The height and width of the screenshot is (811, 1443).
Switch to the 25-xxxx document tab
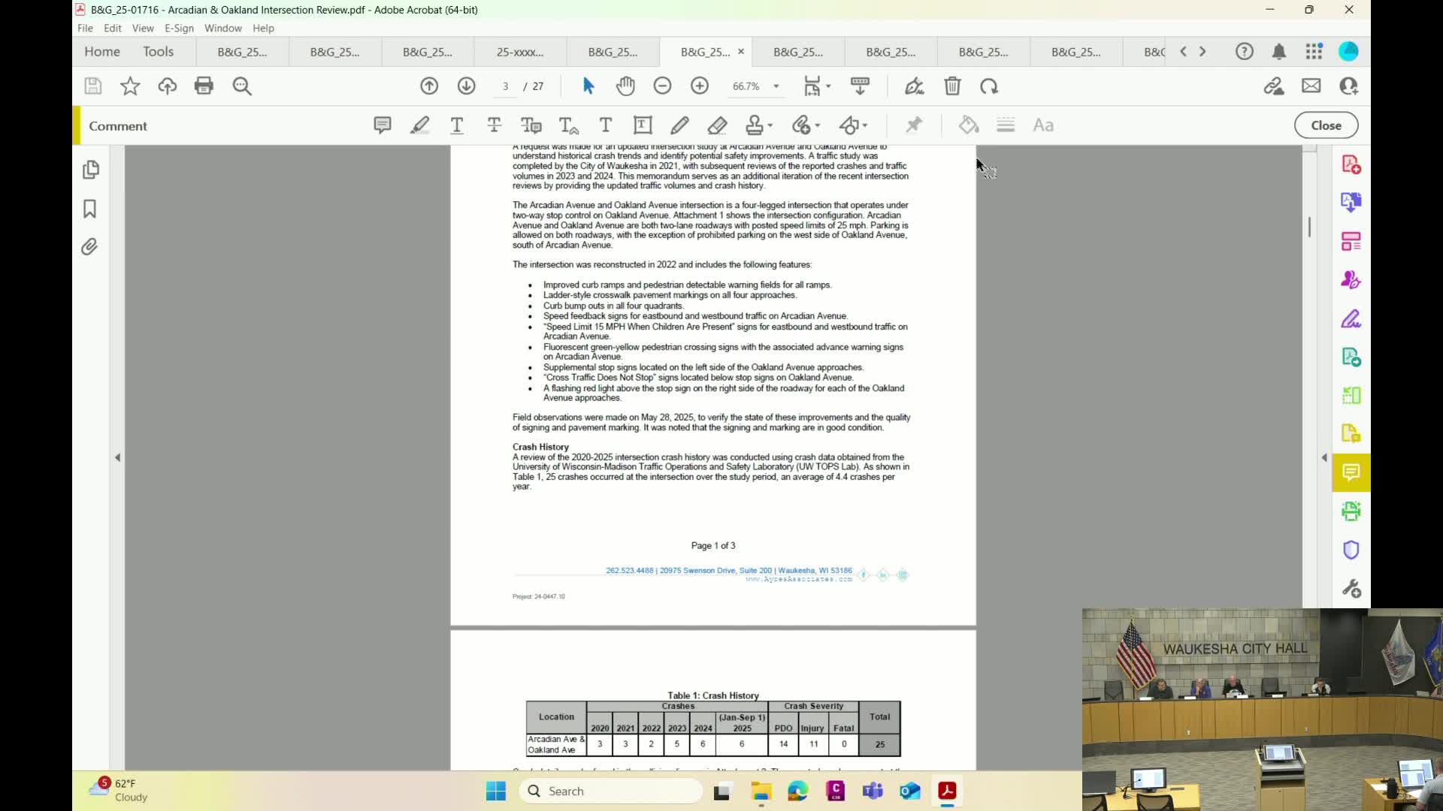coord(519,52)
